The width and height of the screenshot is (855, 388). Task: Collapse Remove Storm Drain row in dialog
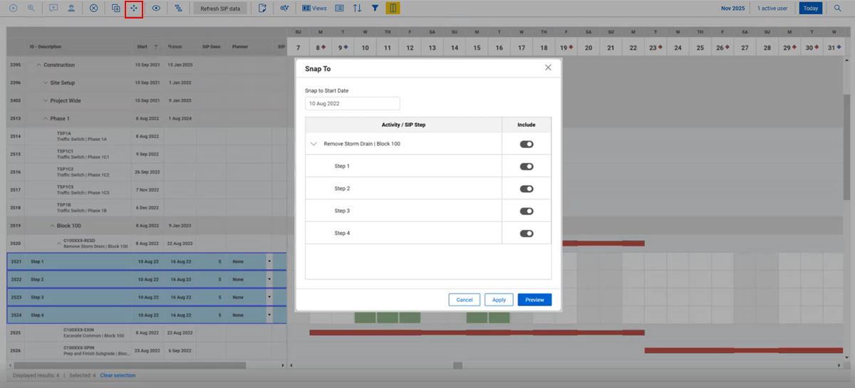click(313, 144)
